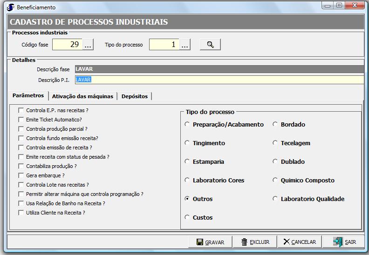Click the magnifying glass search button
Image resolution: width=369 pixels, height=255 pixels.
210,45
